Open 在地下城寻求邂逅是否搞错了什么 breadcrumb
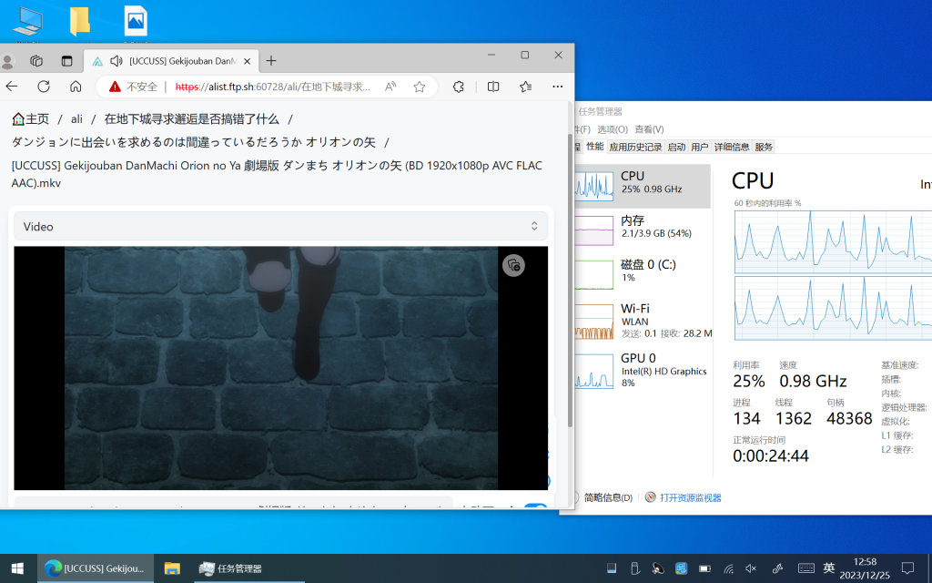The height and width of the screenshot is (583, 932). (x=191, y=119)
